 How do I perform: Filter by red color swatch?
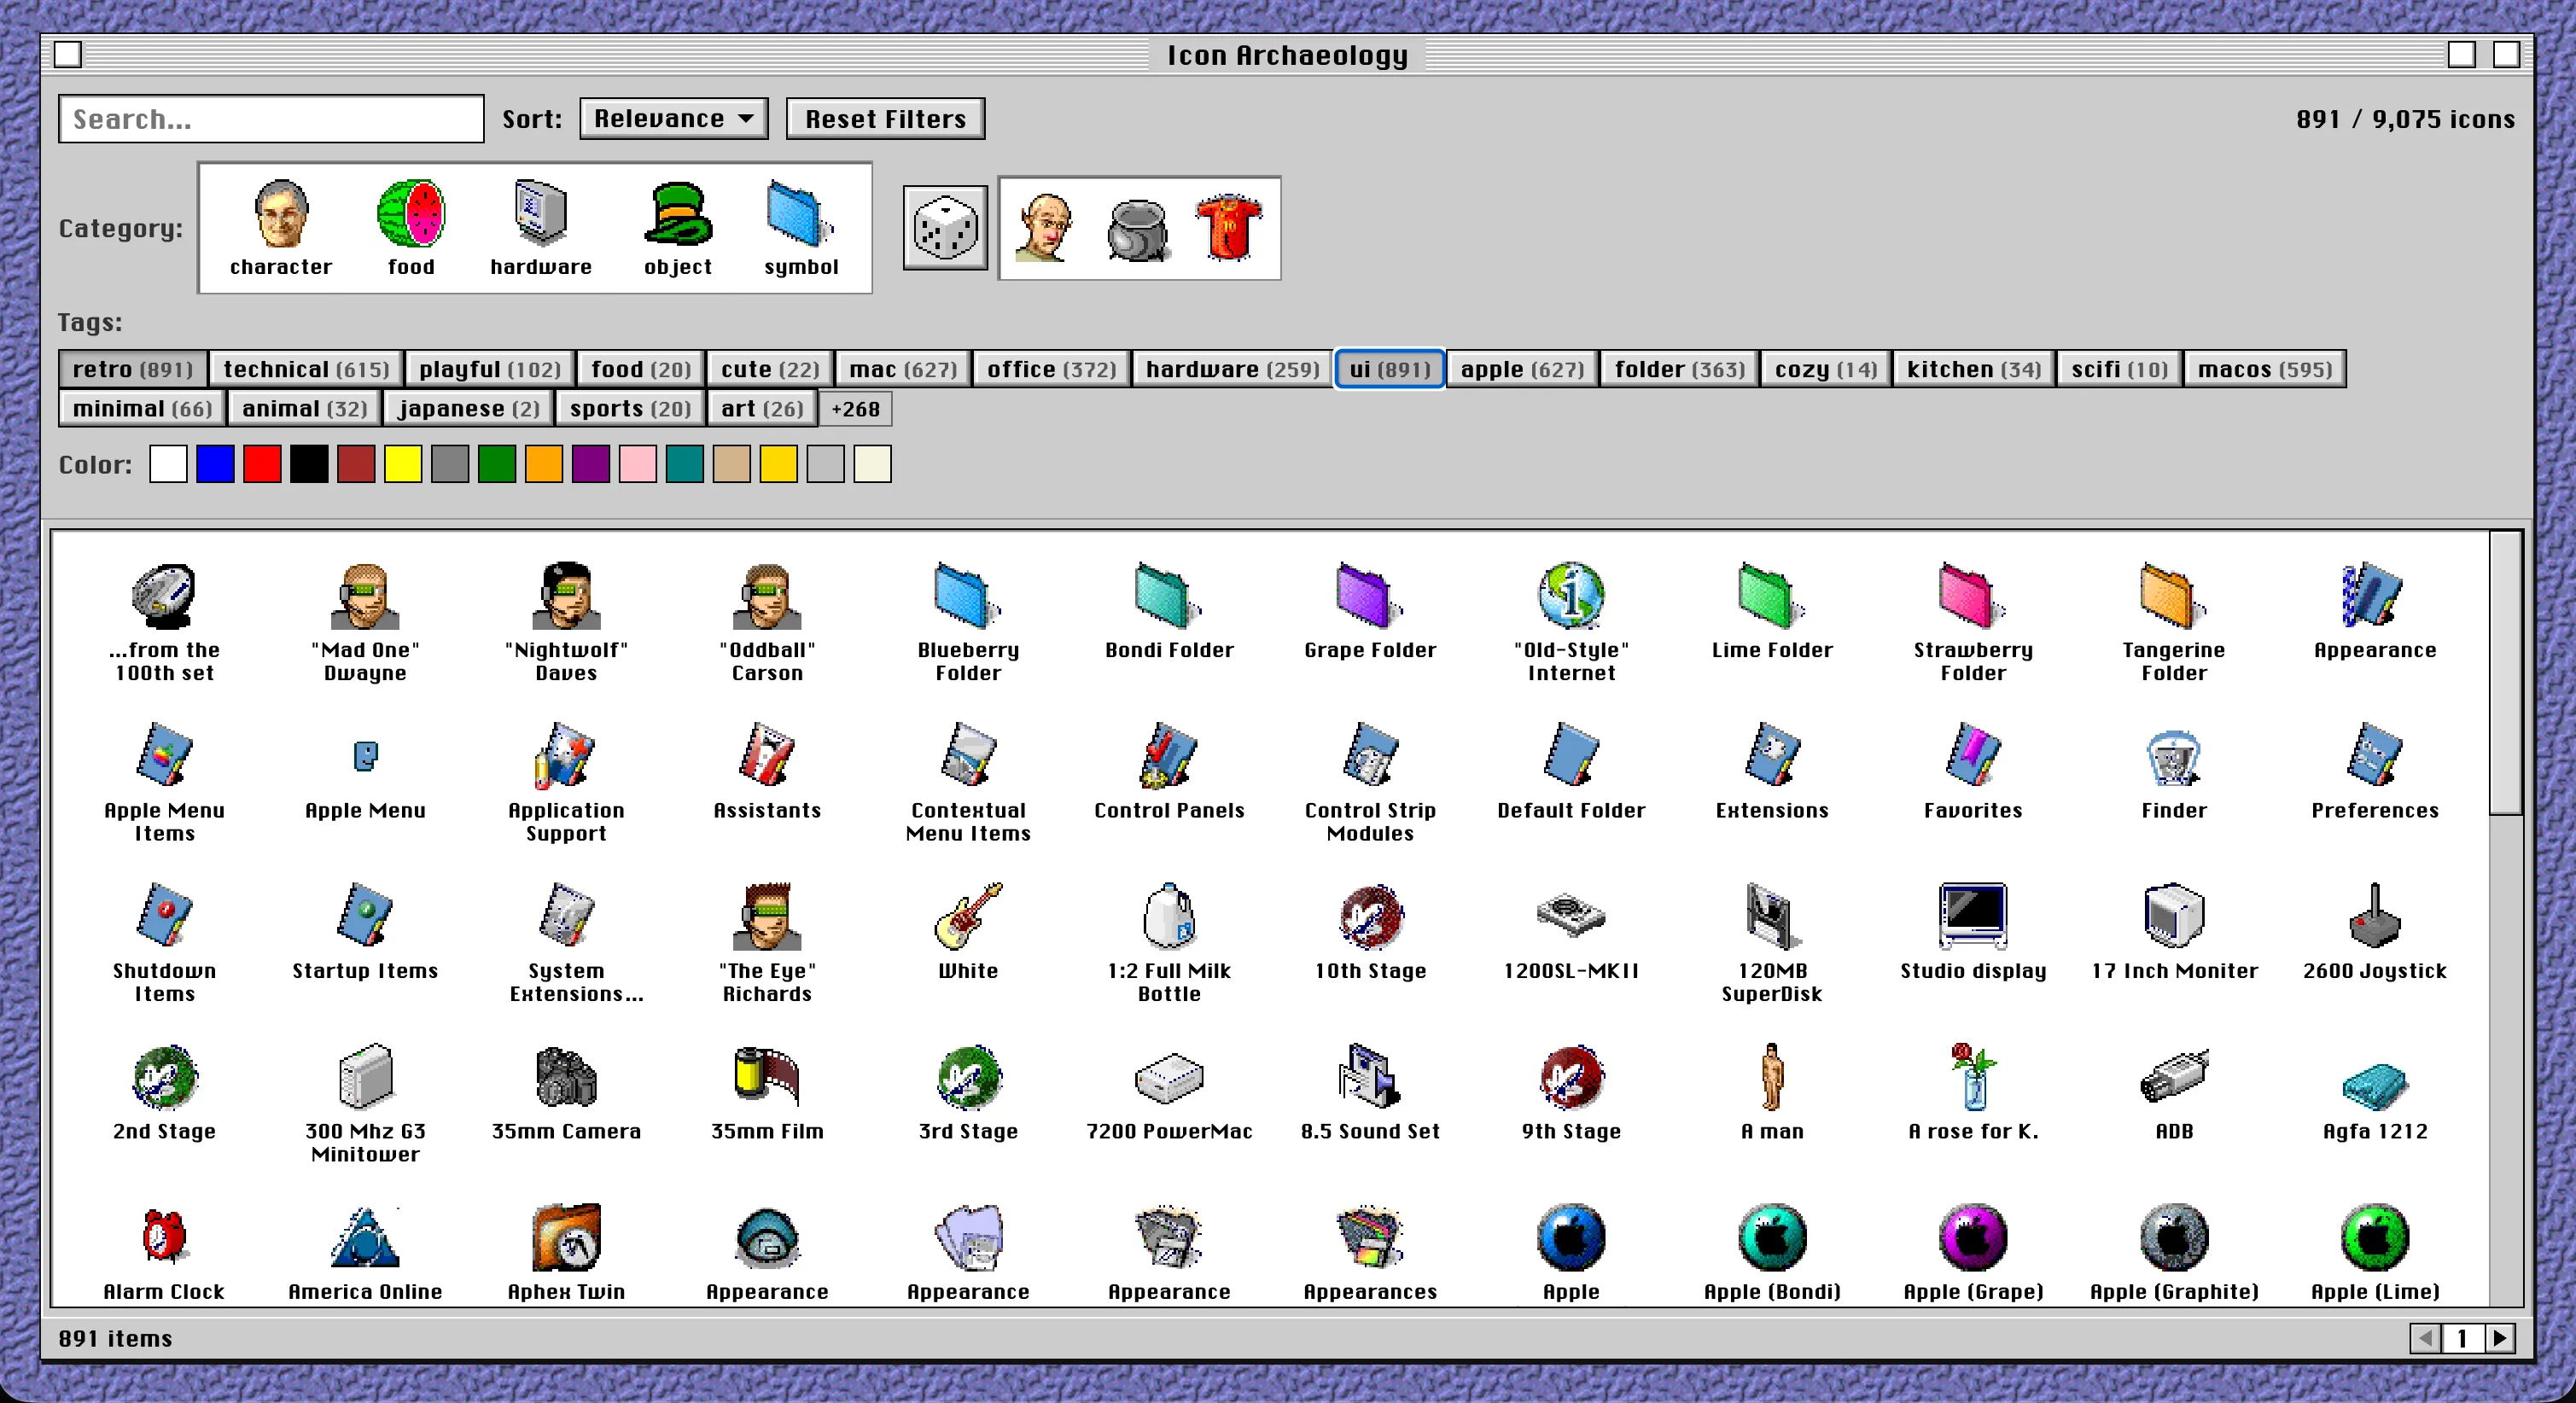pos(262,464)
